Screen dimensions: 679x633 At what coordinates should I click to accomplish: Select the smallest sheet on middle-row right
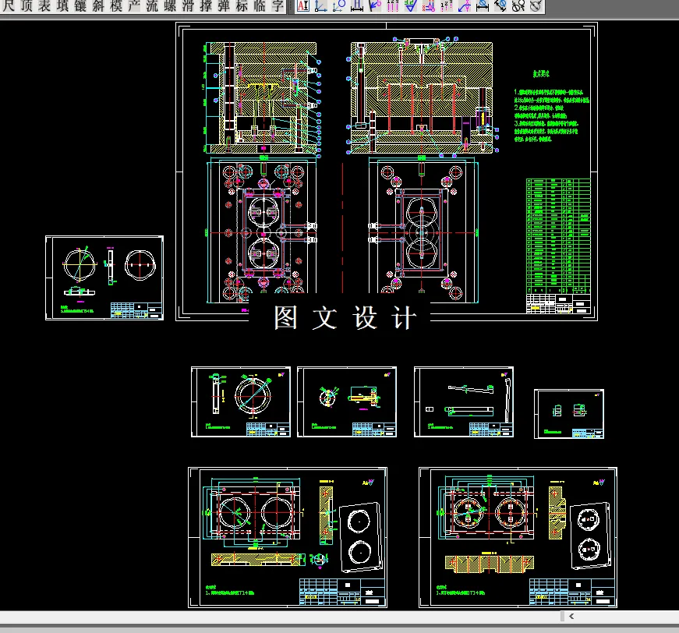[x=569, y=414]
